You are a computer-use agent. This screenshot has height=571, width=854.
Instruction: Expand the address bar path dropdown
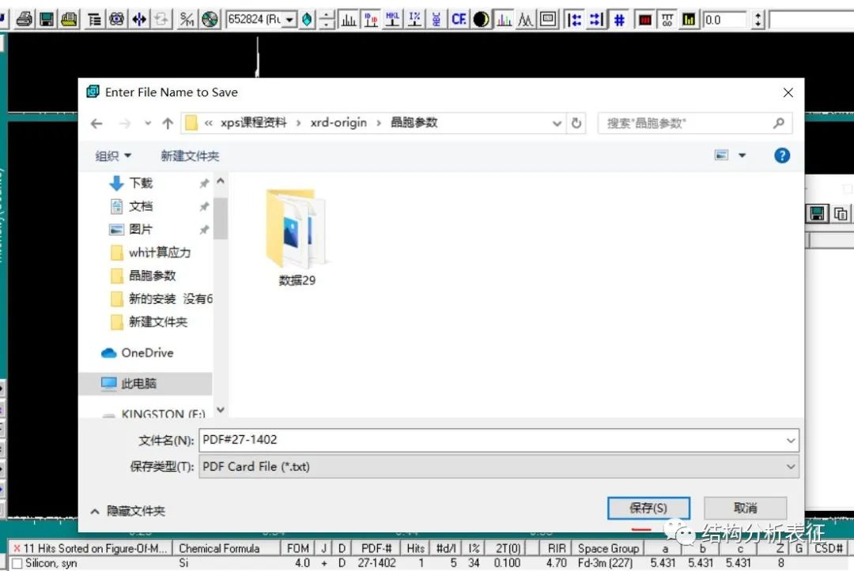pyautogui.click(x=557, y=123)
